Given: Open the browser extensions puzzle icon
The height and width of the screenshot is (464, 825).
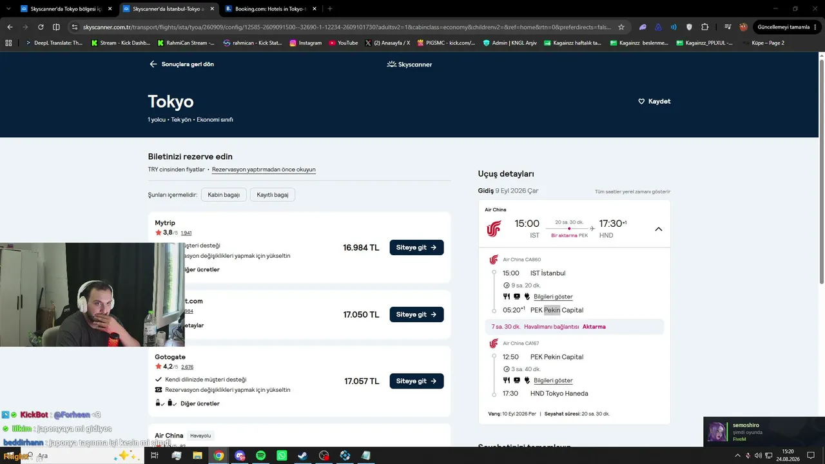Looking at the screenshot, I should (704, 27).
